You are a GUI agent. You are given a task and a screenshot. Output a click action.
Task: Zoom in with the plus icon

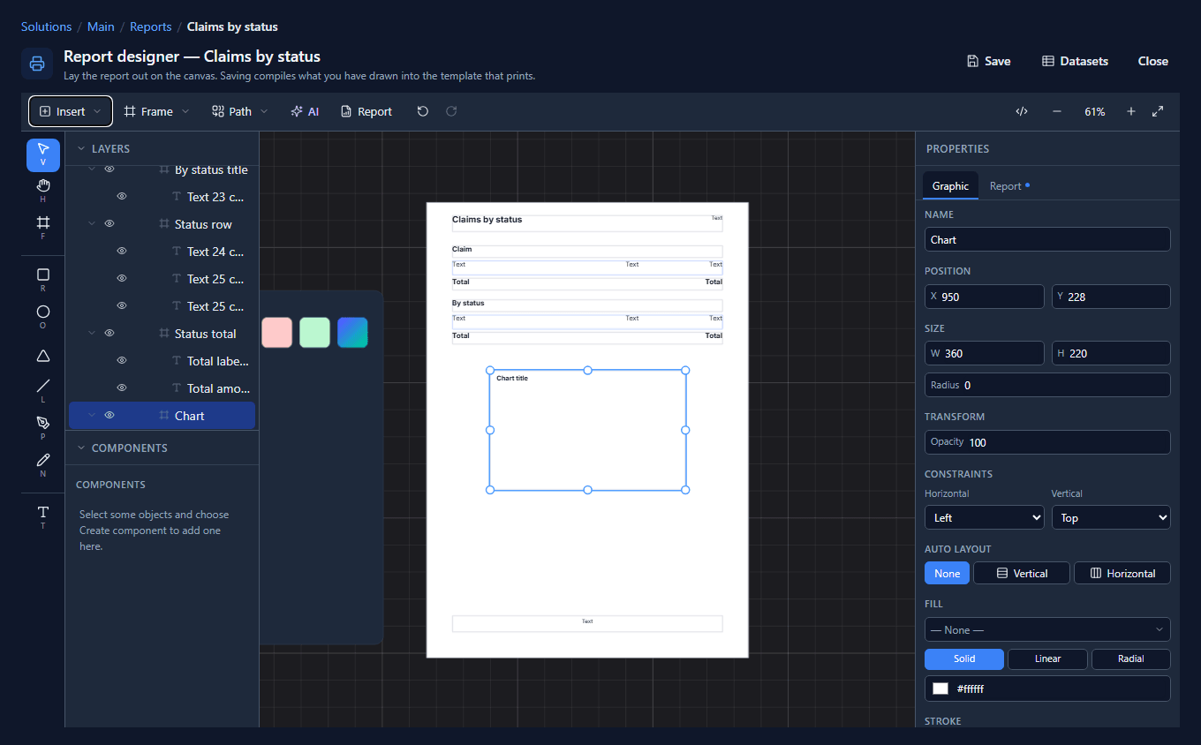[1131, 111]
